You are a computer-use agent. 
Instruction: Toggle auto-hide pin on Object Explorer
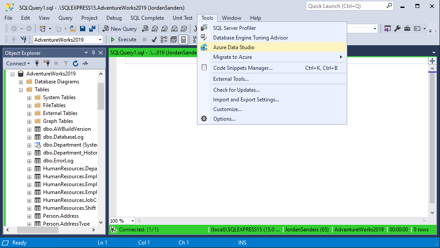click(94, 53)
